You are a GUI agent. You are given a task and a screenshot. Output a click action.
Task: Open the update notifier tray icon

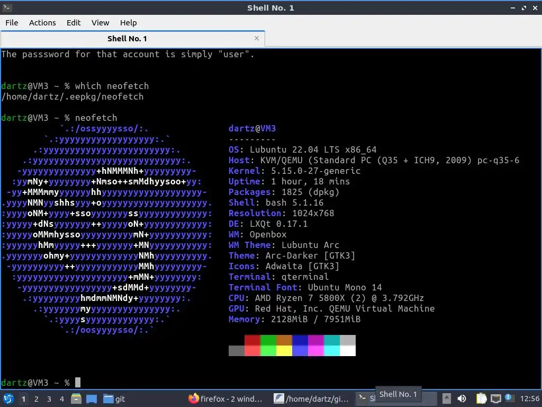[x=509, y=397]
